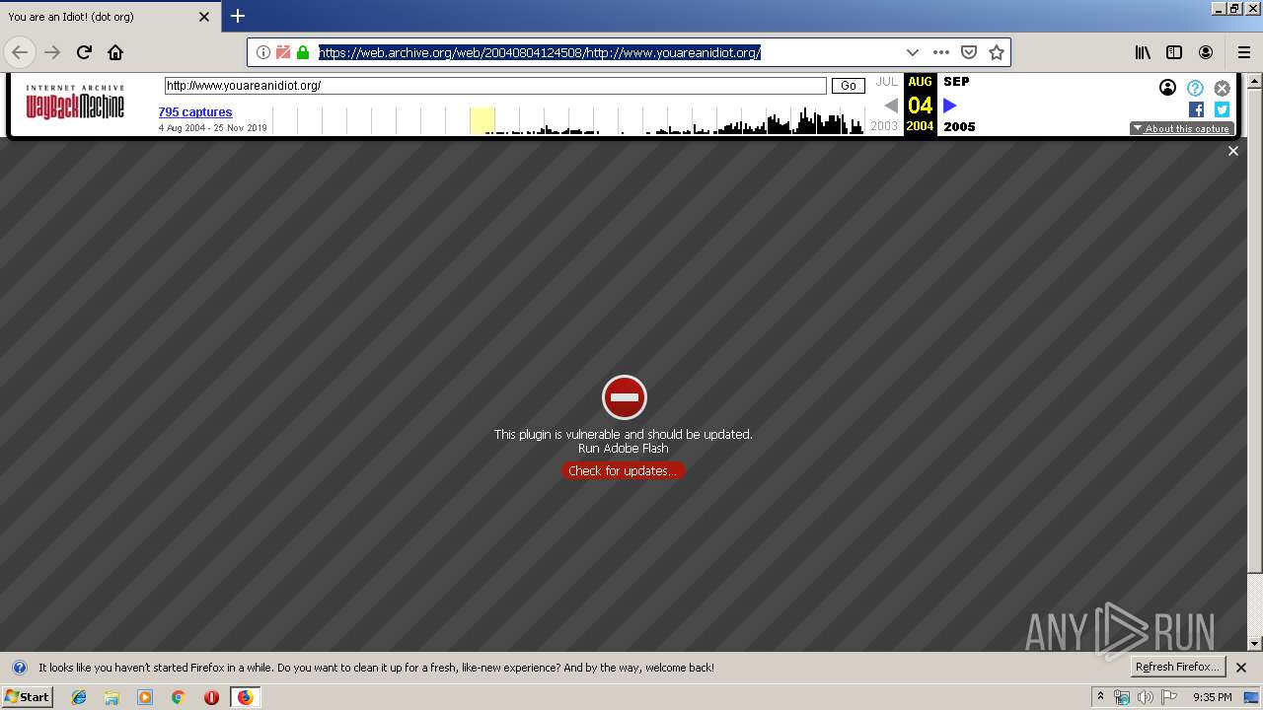Click the Refresh Firefox button
The height and width of the screenshot is (710, 1263).
tap(1177, 667)
